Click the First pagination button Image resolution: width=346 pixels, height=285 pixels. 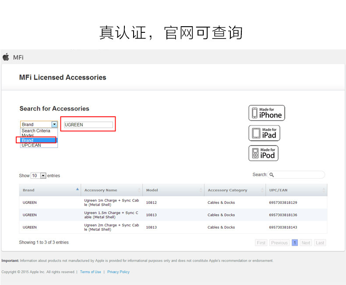[261, 243]
